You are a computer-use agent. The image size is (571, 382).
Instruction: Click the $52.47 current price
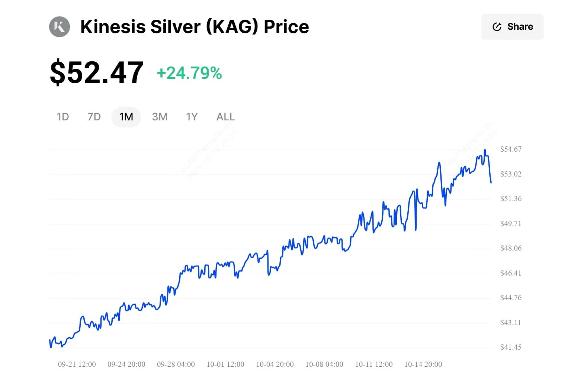[96, 72]
